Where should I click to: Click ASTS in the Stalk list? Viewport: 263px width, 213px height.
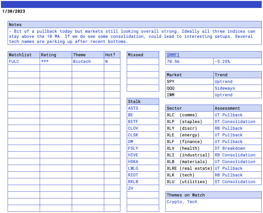(x=143, y=108)
